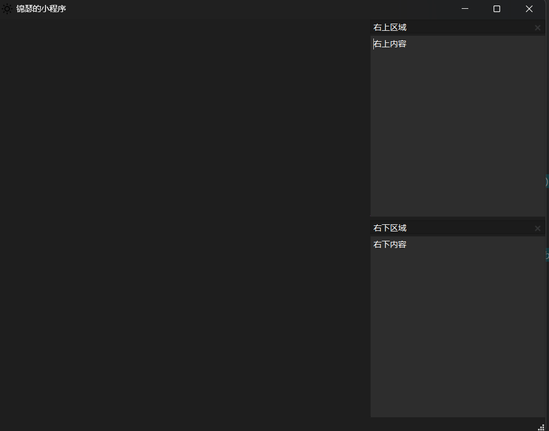Click the splitter left of the right panels
This screenshot has height=431, width=549.
point(369,220)
